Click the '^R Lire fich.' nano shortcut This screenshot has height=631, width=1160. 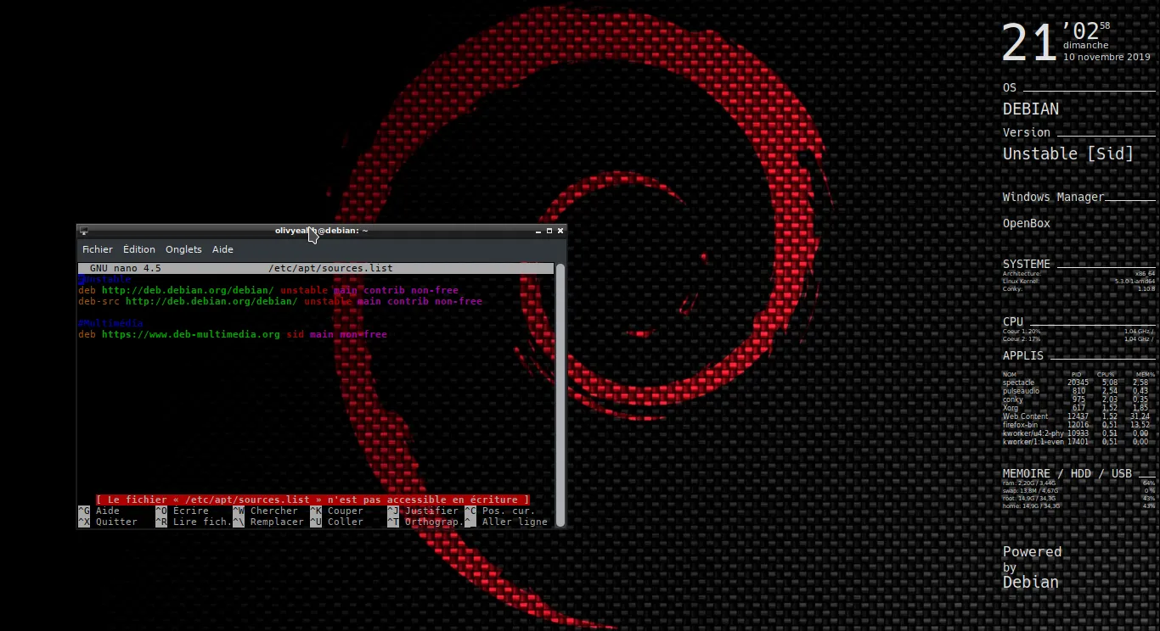[x=194, y=522]
